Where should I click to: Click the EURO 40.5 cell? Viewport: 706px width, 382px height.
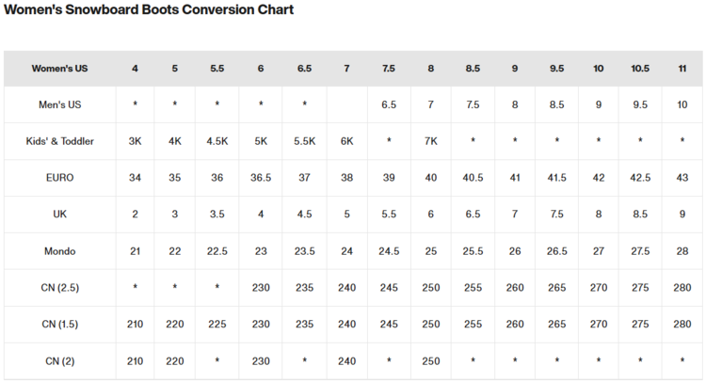(x=473, y=178)
